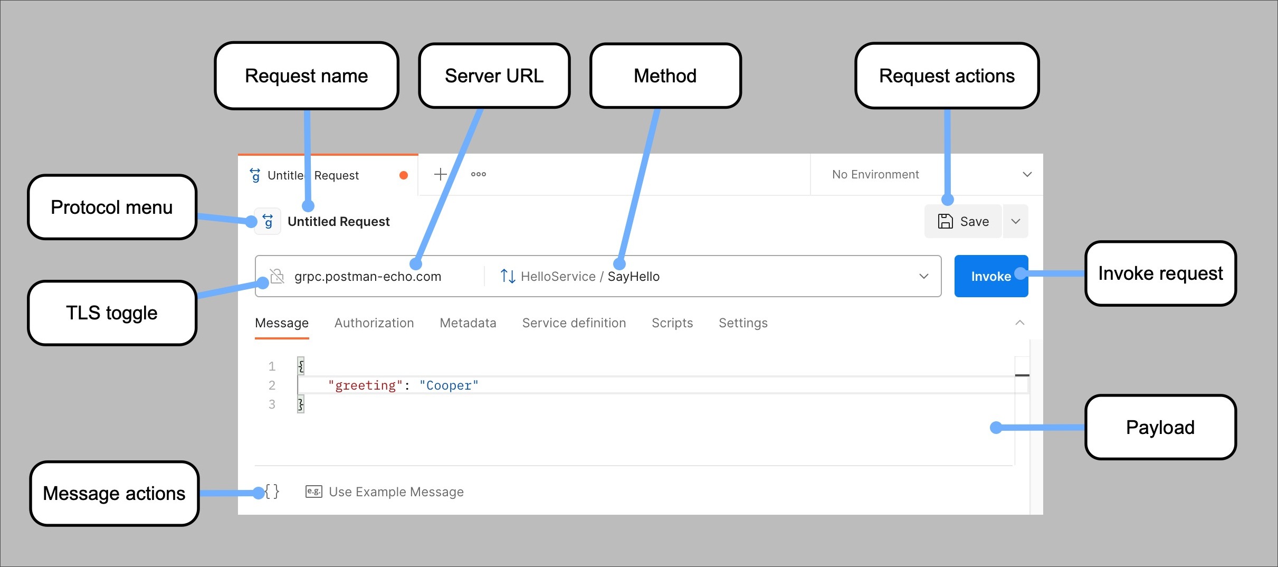This screenshot has width=1278, height=567.
Task: Open the Service definition tab
Action: [574, 323]
